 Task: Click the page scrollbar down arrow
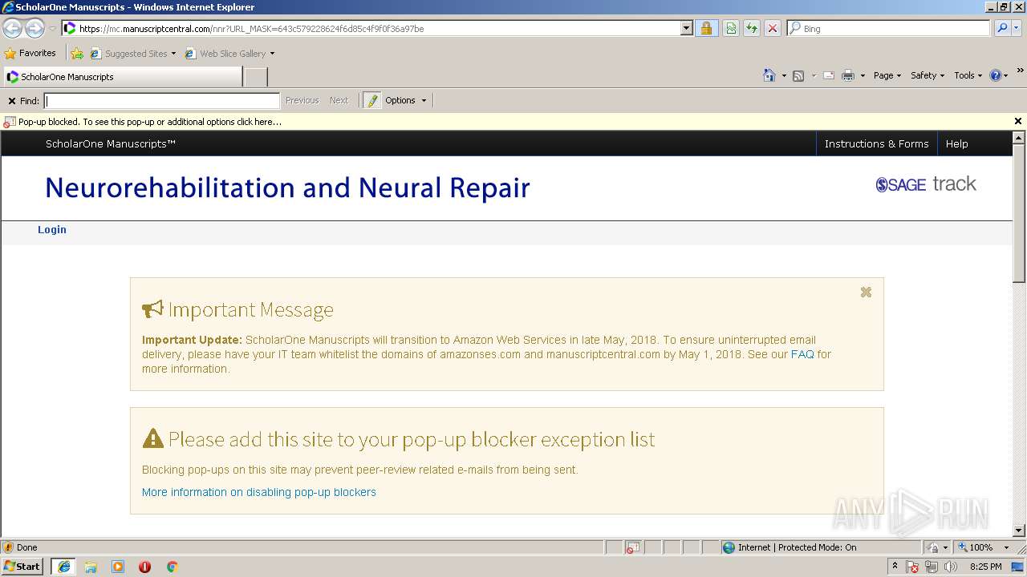coord(1019,531)
